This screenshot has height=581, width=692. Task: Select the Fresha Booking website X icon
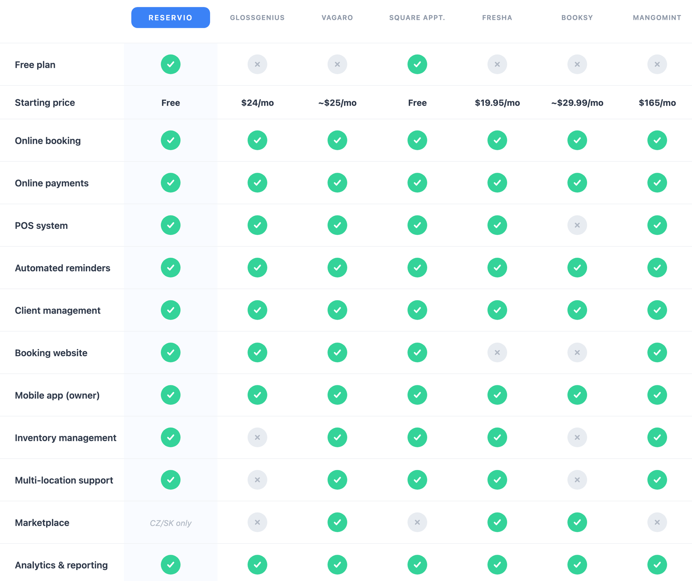[497, 352]
